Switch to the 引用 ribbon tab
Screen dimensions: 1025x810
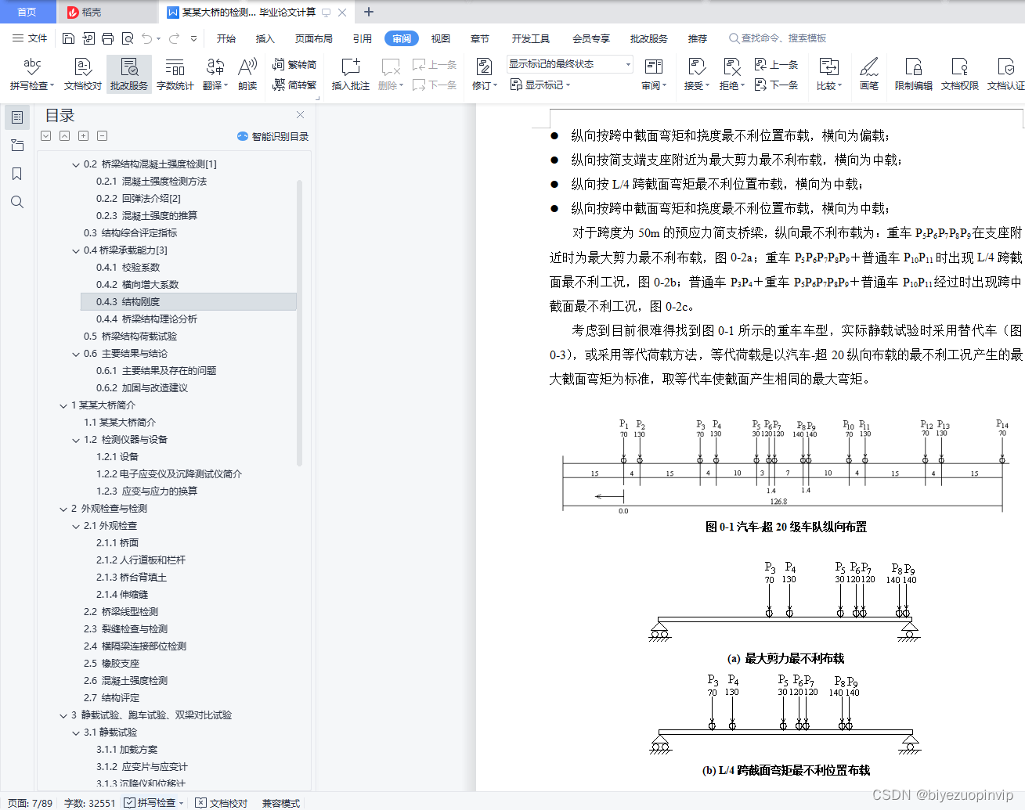point(362,38)
